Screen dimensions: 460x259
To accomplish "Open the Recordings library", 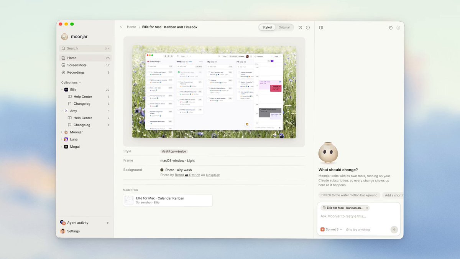I will [x=85, y=73].
